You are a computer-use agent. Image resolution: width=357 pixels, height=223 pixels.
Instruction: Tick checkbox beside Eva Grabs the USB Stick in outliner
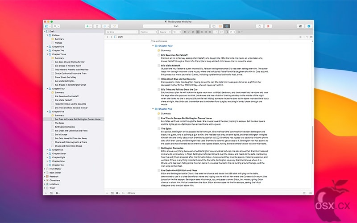(159, 170)
